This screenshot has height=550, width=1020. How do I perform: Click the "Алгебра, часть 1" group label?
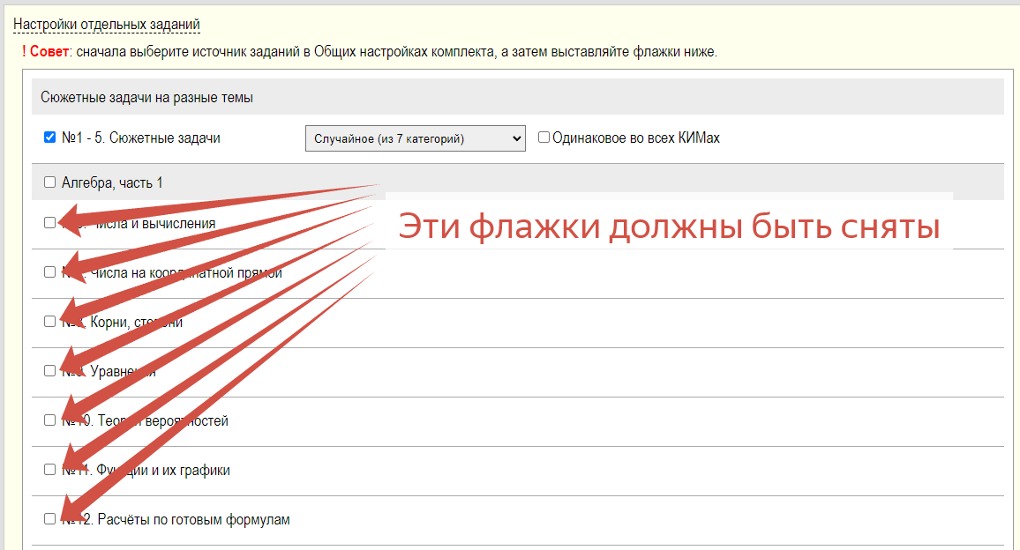[x=112, y=182]
